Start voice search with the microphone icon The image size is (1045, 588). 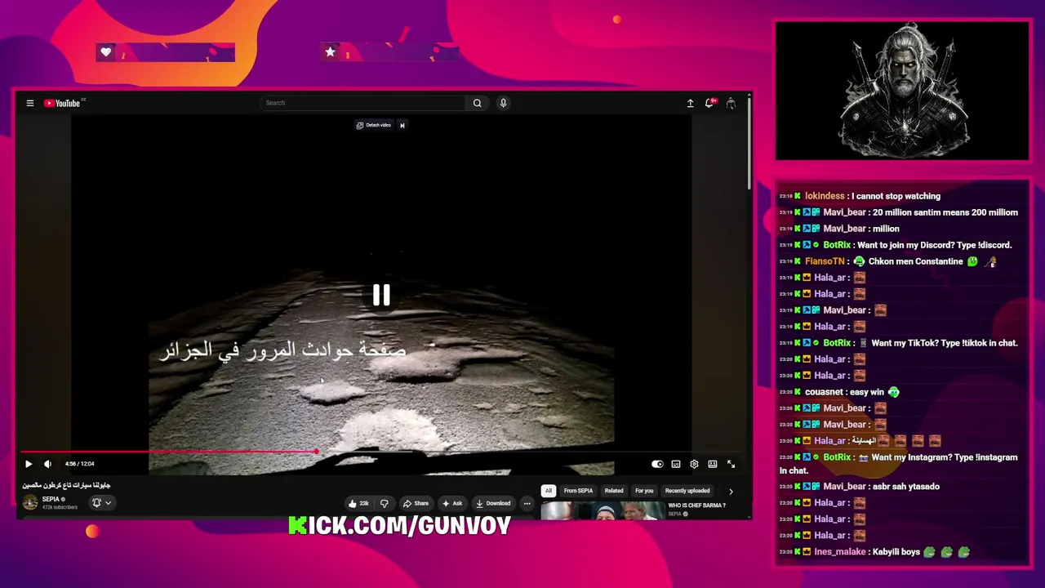503,103
